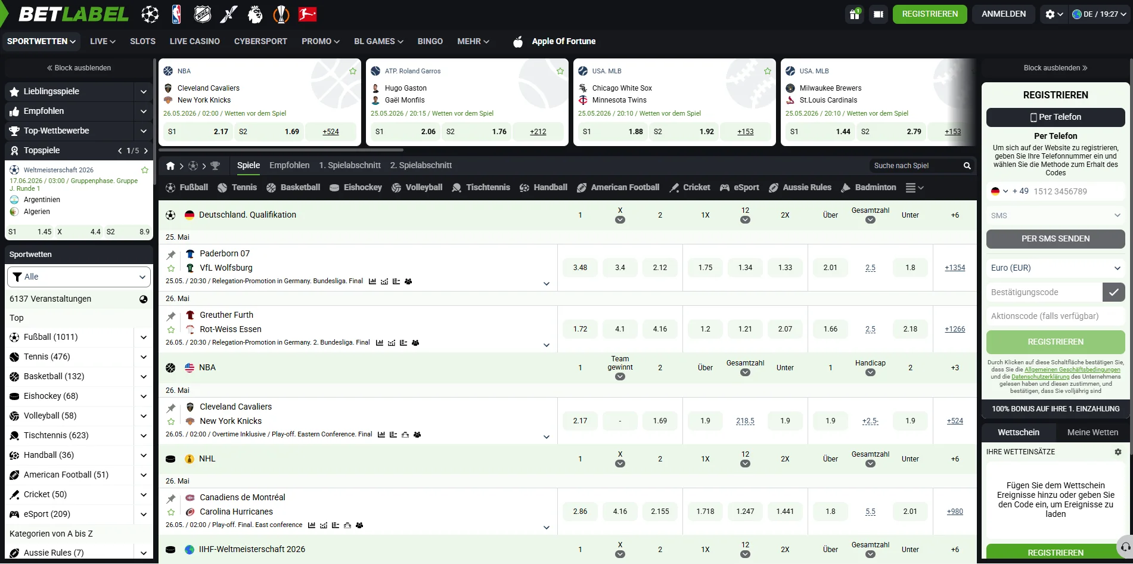Open the Datenschutzerklärung link
The image size is (1133, 564).
[x=1041, y=377]
